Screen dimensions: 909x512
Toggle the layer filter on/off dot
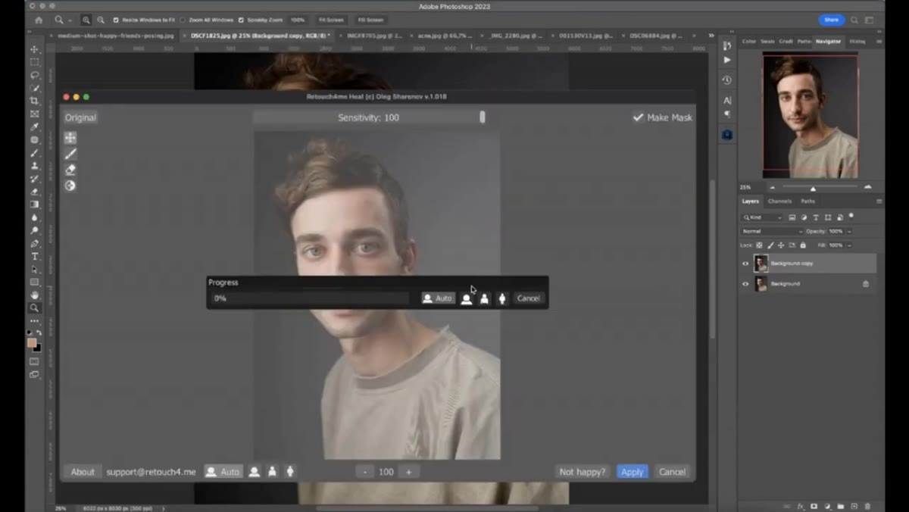851,217
